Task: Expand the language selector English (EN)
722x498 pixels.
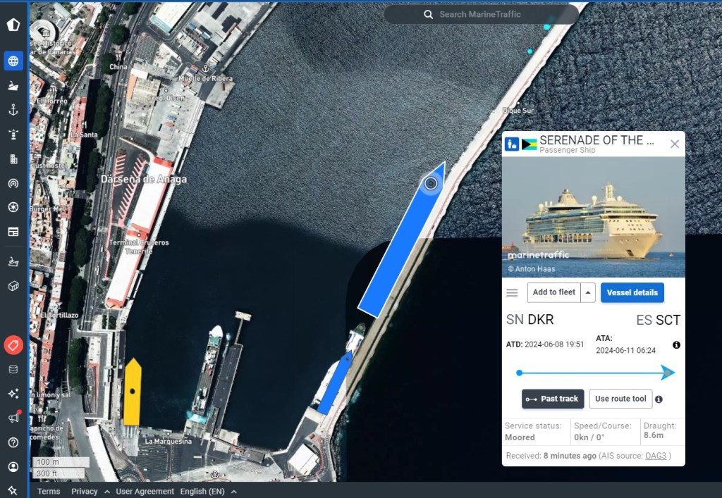Action: (x=207, y=492)
